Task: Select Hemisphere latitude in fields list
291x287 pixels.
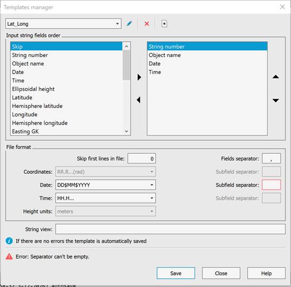Action: pyautogui.click(x=67, y=106)
